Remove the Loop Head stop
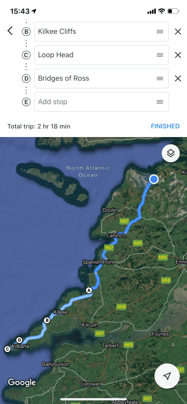Screen dimensions: 187x404 [x=178, y=55]
